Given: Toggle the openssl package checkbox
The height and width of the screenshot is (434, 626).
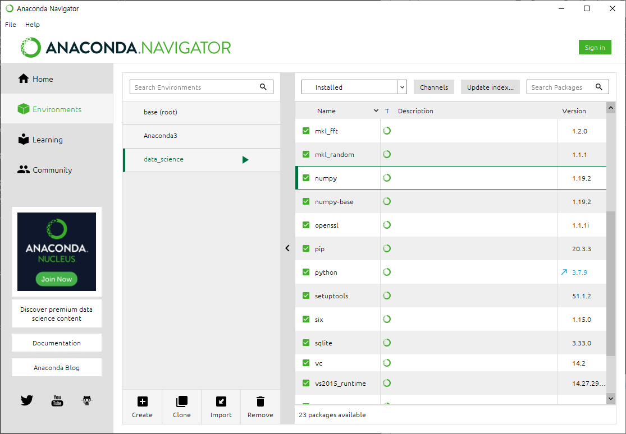Looking at the screenshot, I should (306, 225).
